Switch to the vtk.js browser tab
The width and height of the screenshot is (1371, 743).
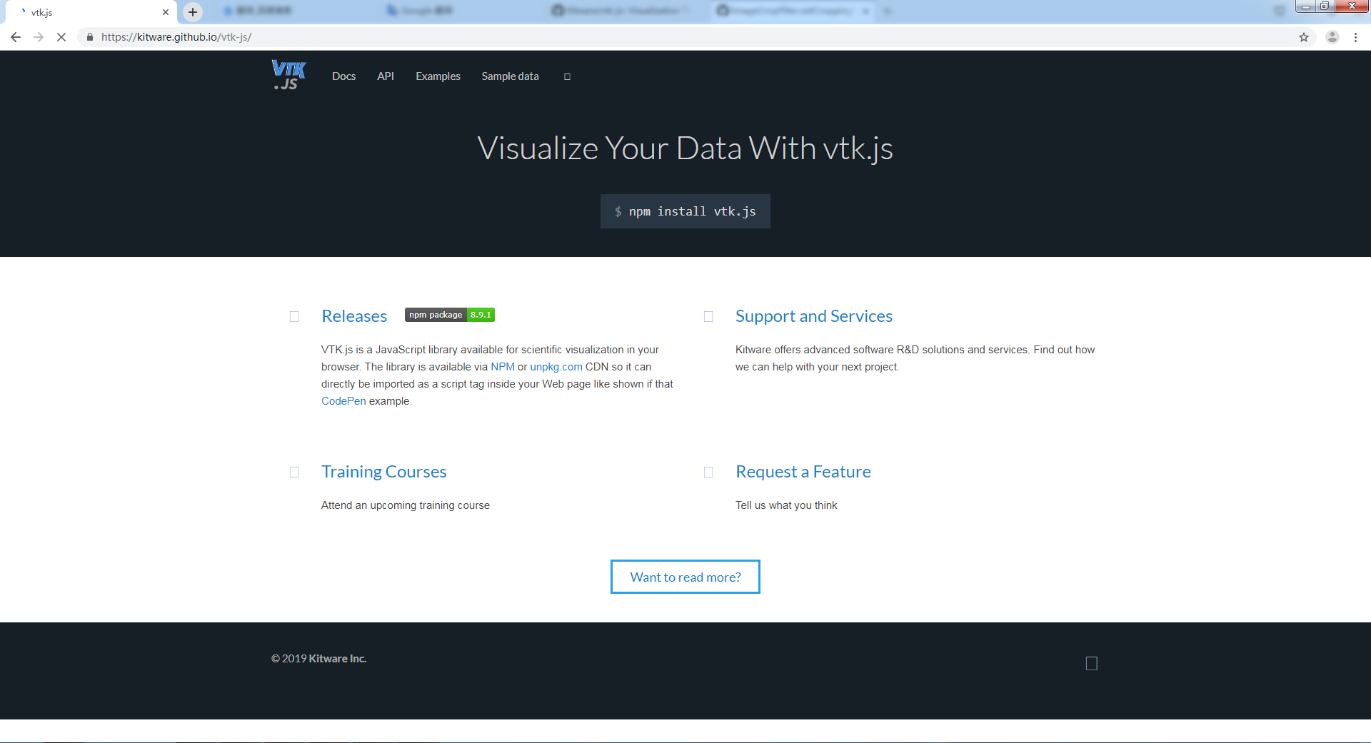coord(86,11)
